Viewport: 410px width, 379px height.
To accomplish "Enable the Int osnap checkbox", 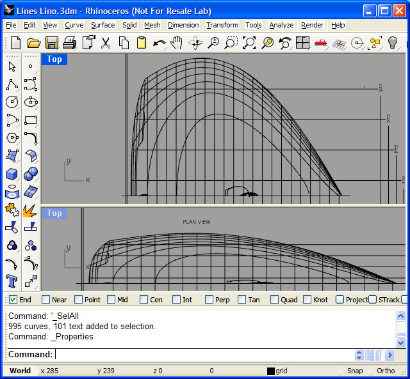I will click(x=177, y=300).
